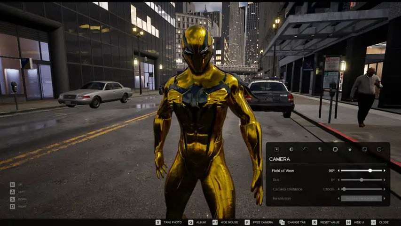Click the Camera Distance slider

click(x=362, y=189)
